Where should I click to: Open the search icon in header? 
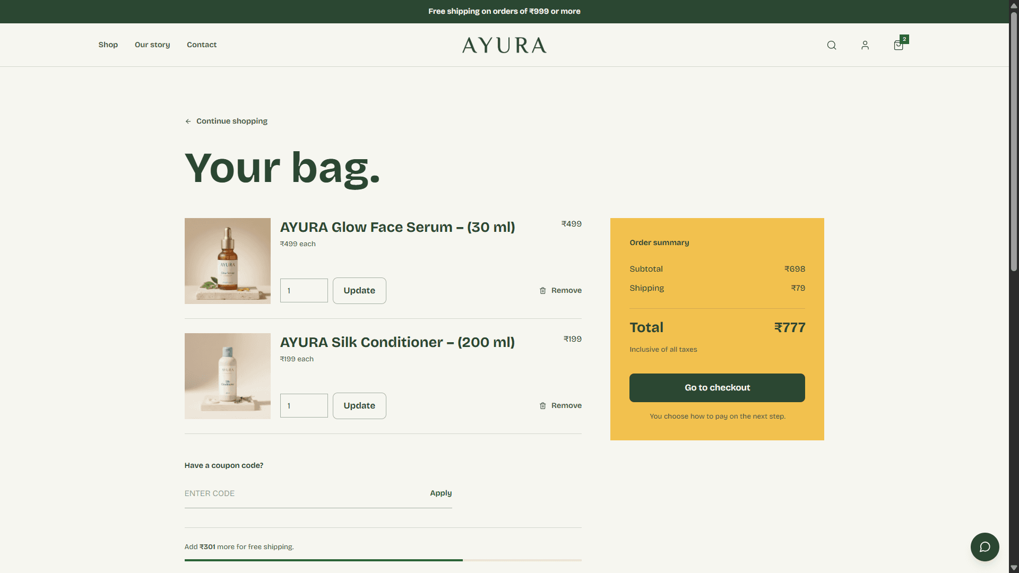coord(832,45)
